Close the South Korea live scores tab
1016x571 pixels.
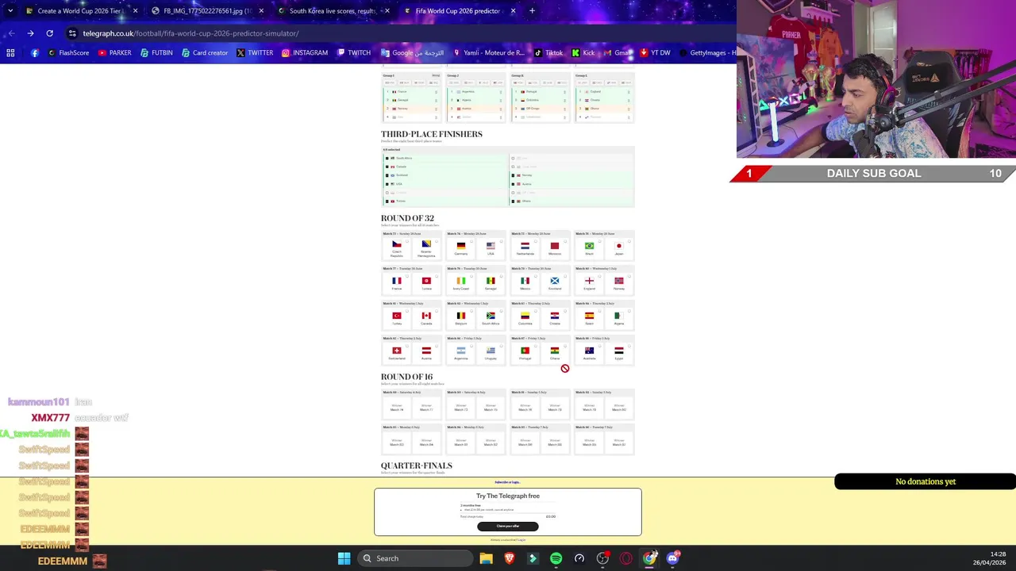coord(387,11)
